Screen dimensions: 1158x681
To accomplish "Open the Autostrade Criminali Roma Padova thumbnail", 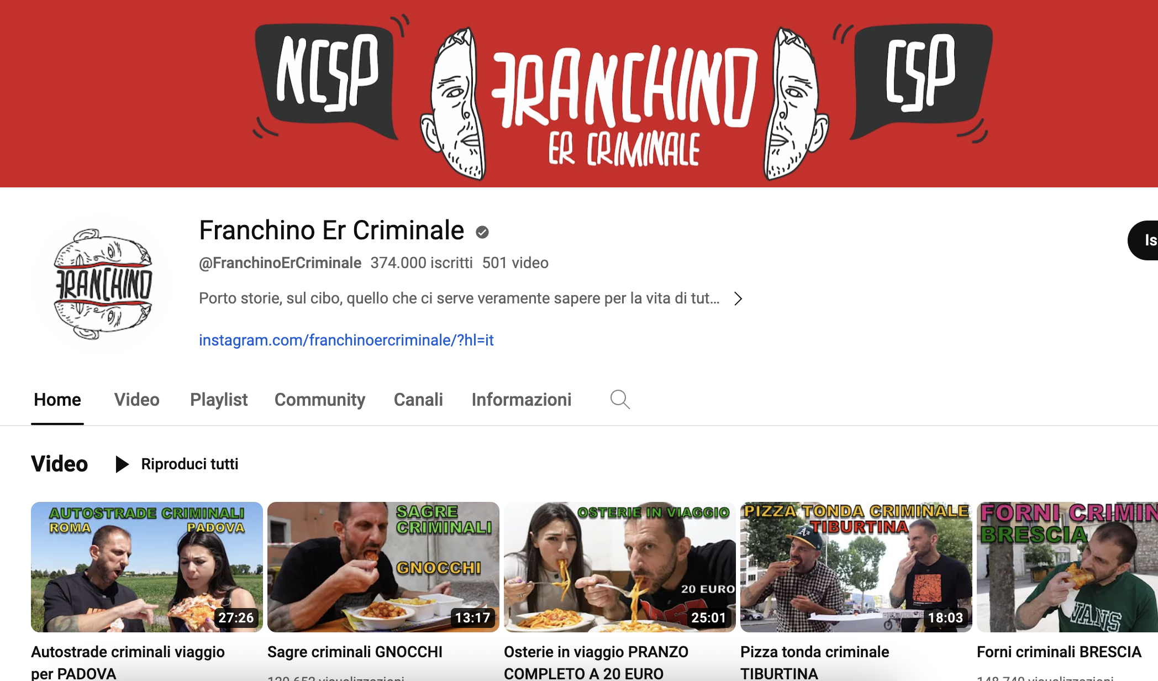I will pos(147,567).
